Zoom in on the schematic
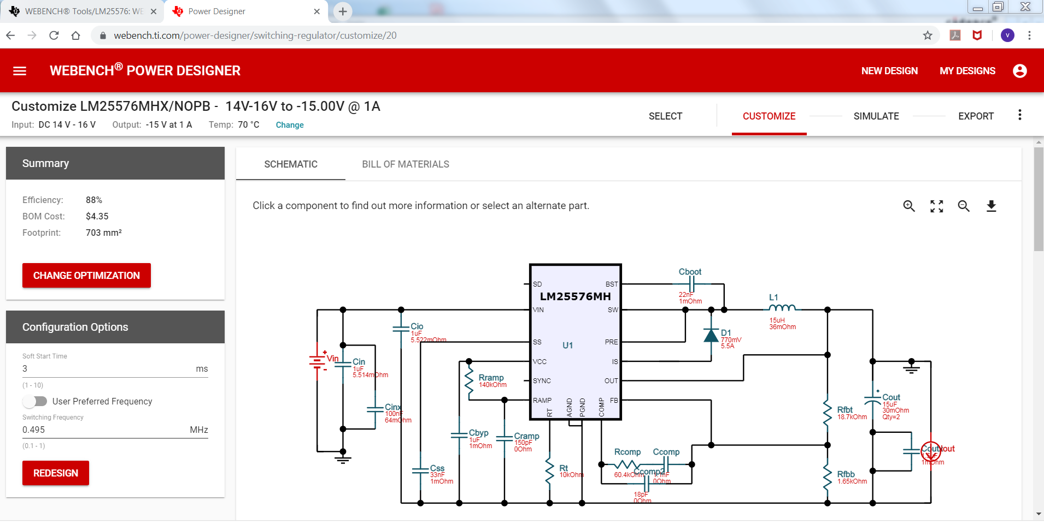This screenshot has height=524, width=1044. point(909,206)
